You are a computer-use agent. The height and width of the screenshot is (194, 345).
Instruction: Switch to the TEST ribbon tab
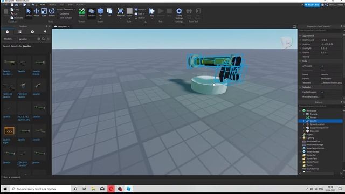click(x=62, y=5)
